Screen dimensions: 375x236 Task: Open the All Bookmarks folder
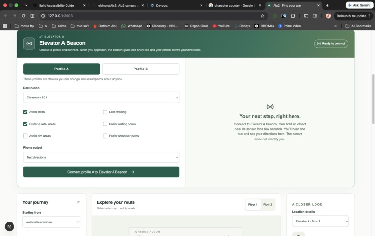click(358, 26)
